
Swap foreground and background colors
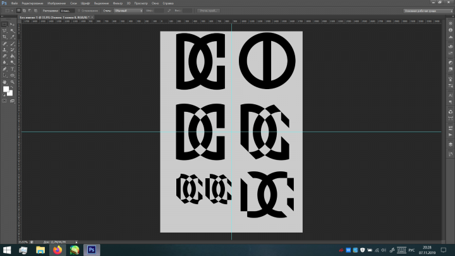(x=12, y=87)
